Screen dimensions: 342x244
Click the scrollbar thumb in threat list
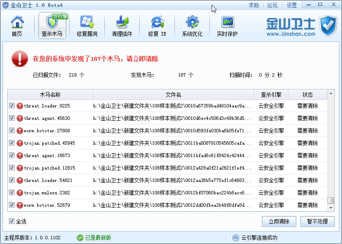click(x=331, y=200)
